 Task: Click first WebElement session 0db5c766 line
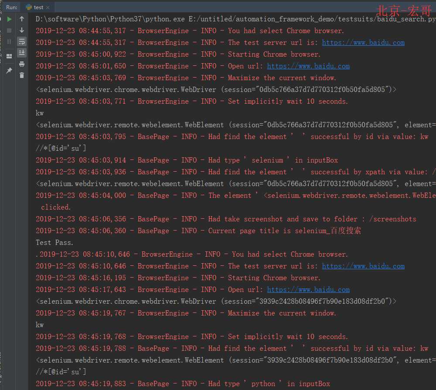click(x=235, y=125)
